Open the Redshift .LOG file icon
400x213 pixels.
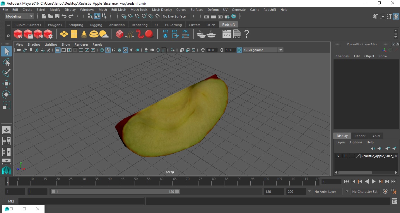tap(237, 34)
